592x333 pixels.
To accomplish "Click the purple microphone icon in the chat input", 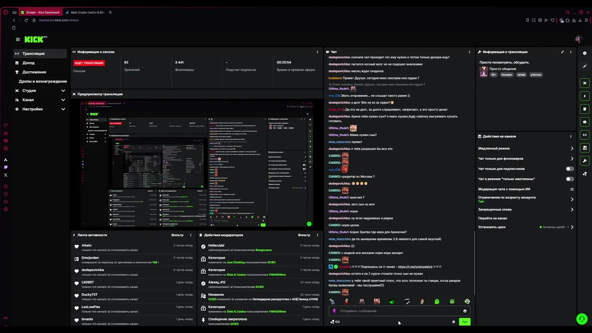I will pyautogui.click(x=334, y=311).
